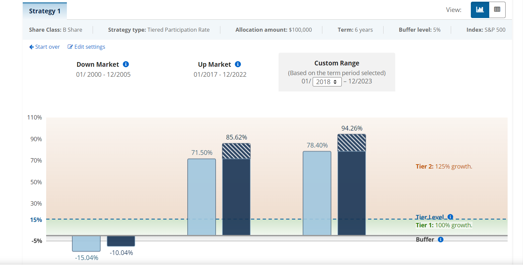Click the Up Market info icon
The image size is (523, 267).
(238, 64)
